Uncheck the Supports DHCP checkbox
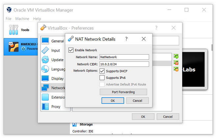The height and width of the screenshot is (139, 217). (102, 71)
